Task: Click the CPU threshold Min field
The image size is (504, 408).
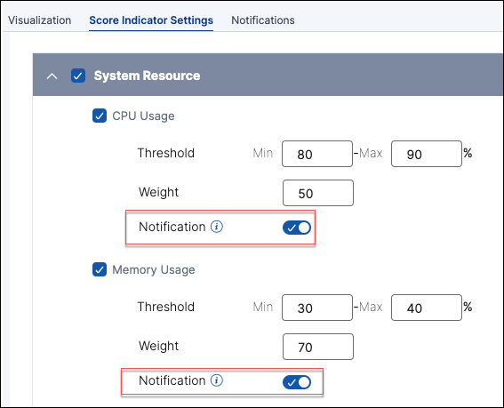Action: (x=317, y=154)
